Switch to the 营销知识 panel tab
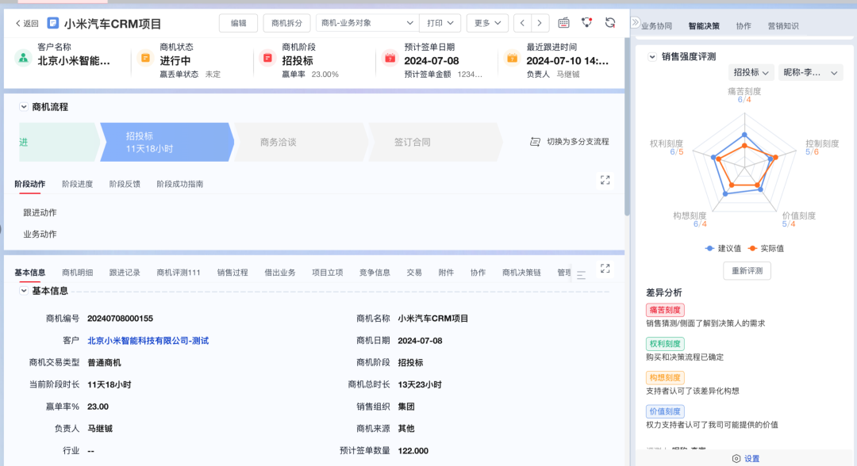Screen dimensions: 857x466 coord(783,25)
